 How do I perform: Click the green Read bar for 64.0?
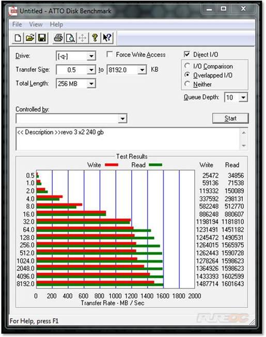click(x=94, y=231)
